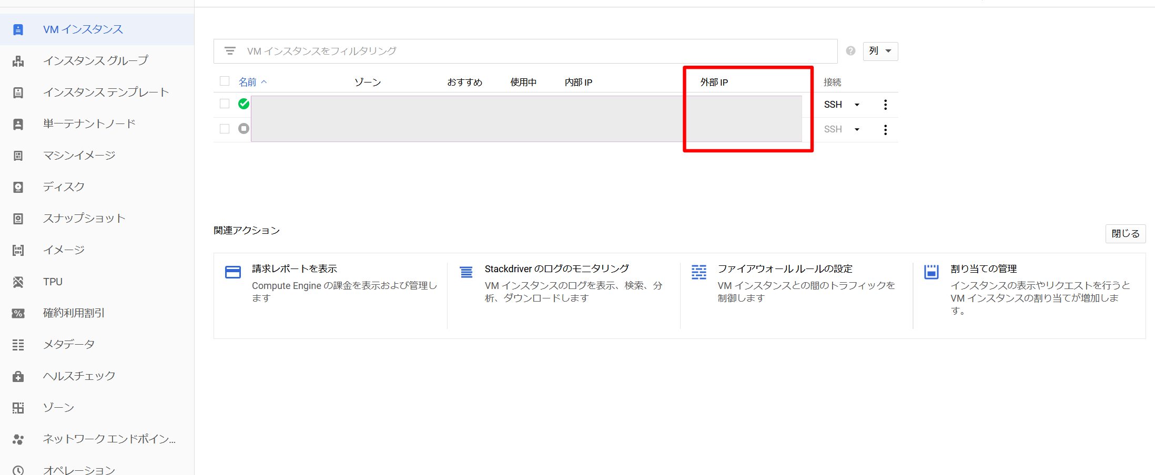
Task: Open ファイアウォール ルールの設定 link
Action: (x=785, y=269)
